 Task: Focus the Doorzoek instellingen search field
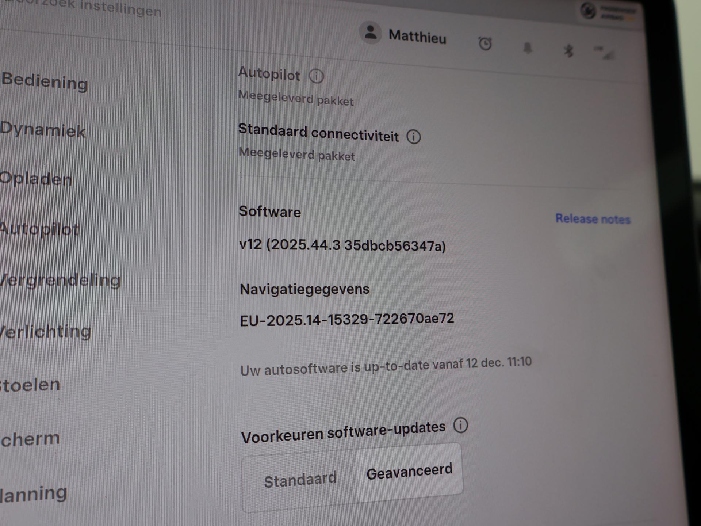point(84,8)
